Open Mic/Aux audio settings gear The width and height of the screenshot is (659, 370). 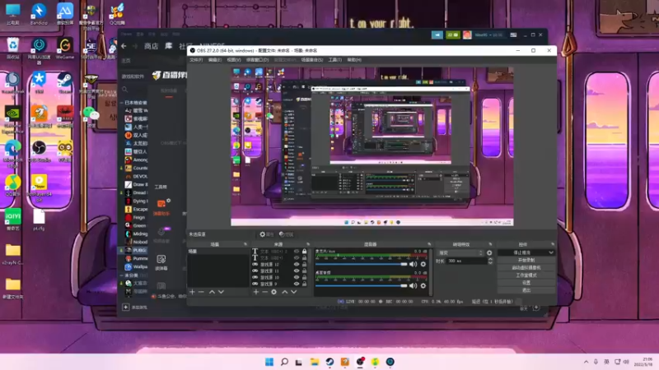point(423,264)
